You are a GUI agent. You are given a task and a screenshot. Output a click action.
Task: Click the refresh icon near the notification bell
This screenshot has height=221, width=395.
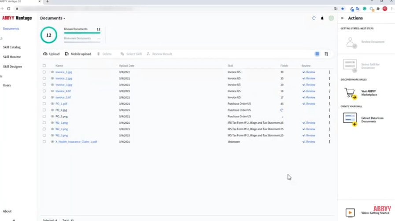[314, 18]
